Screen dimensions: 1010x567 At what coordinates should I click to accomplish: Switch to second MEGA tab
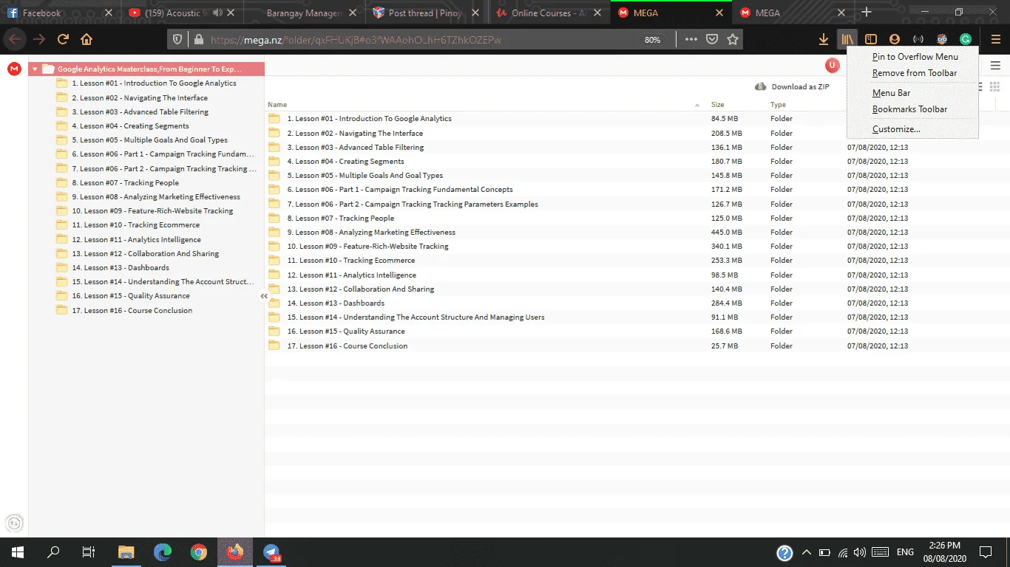click(792, 13)
